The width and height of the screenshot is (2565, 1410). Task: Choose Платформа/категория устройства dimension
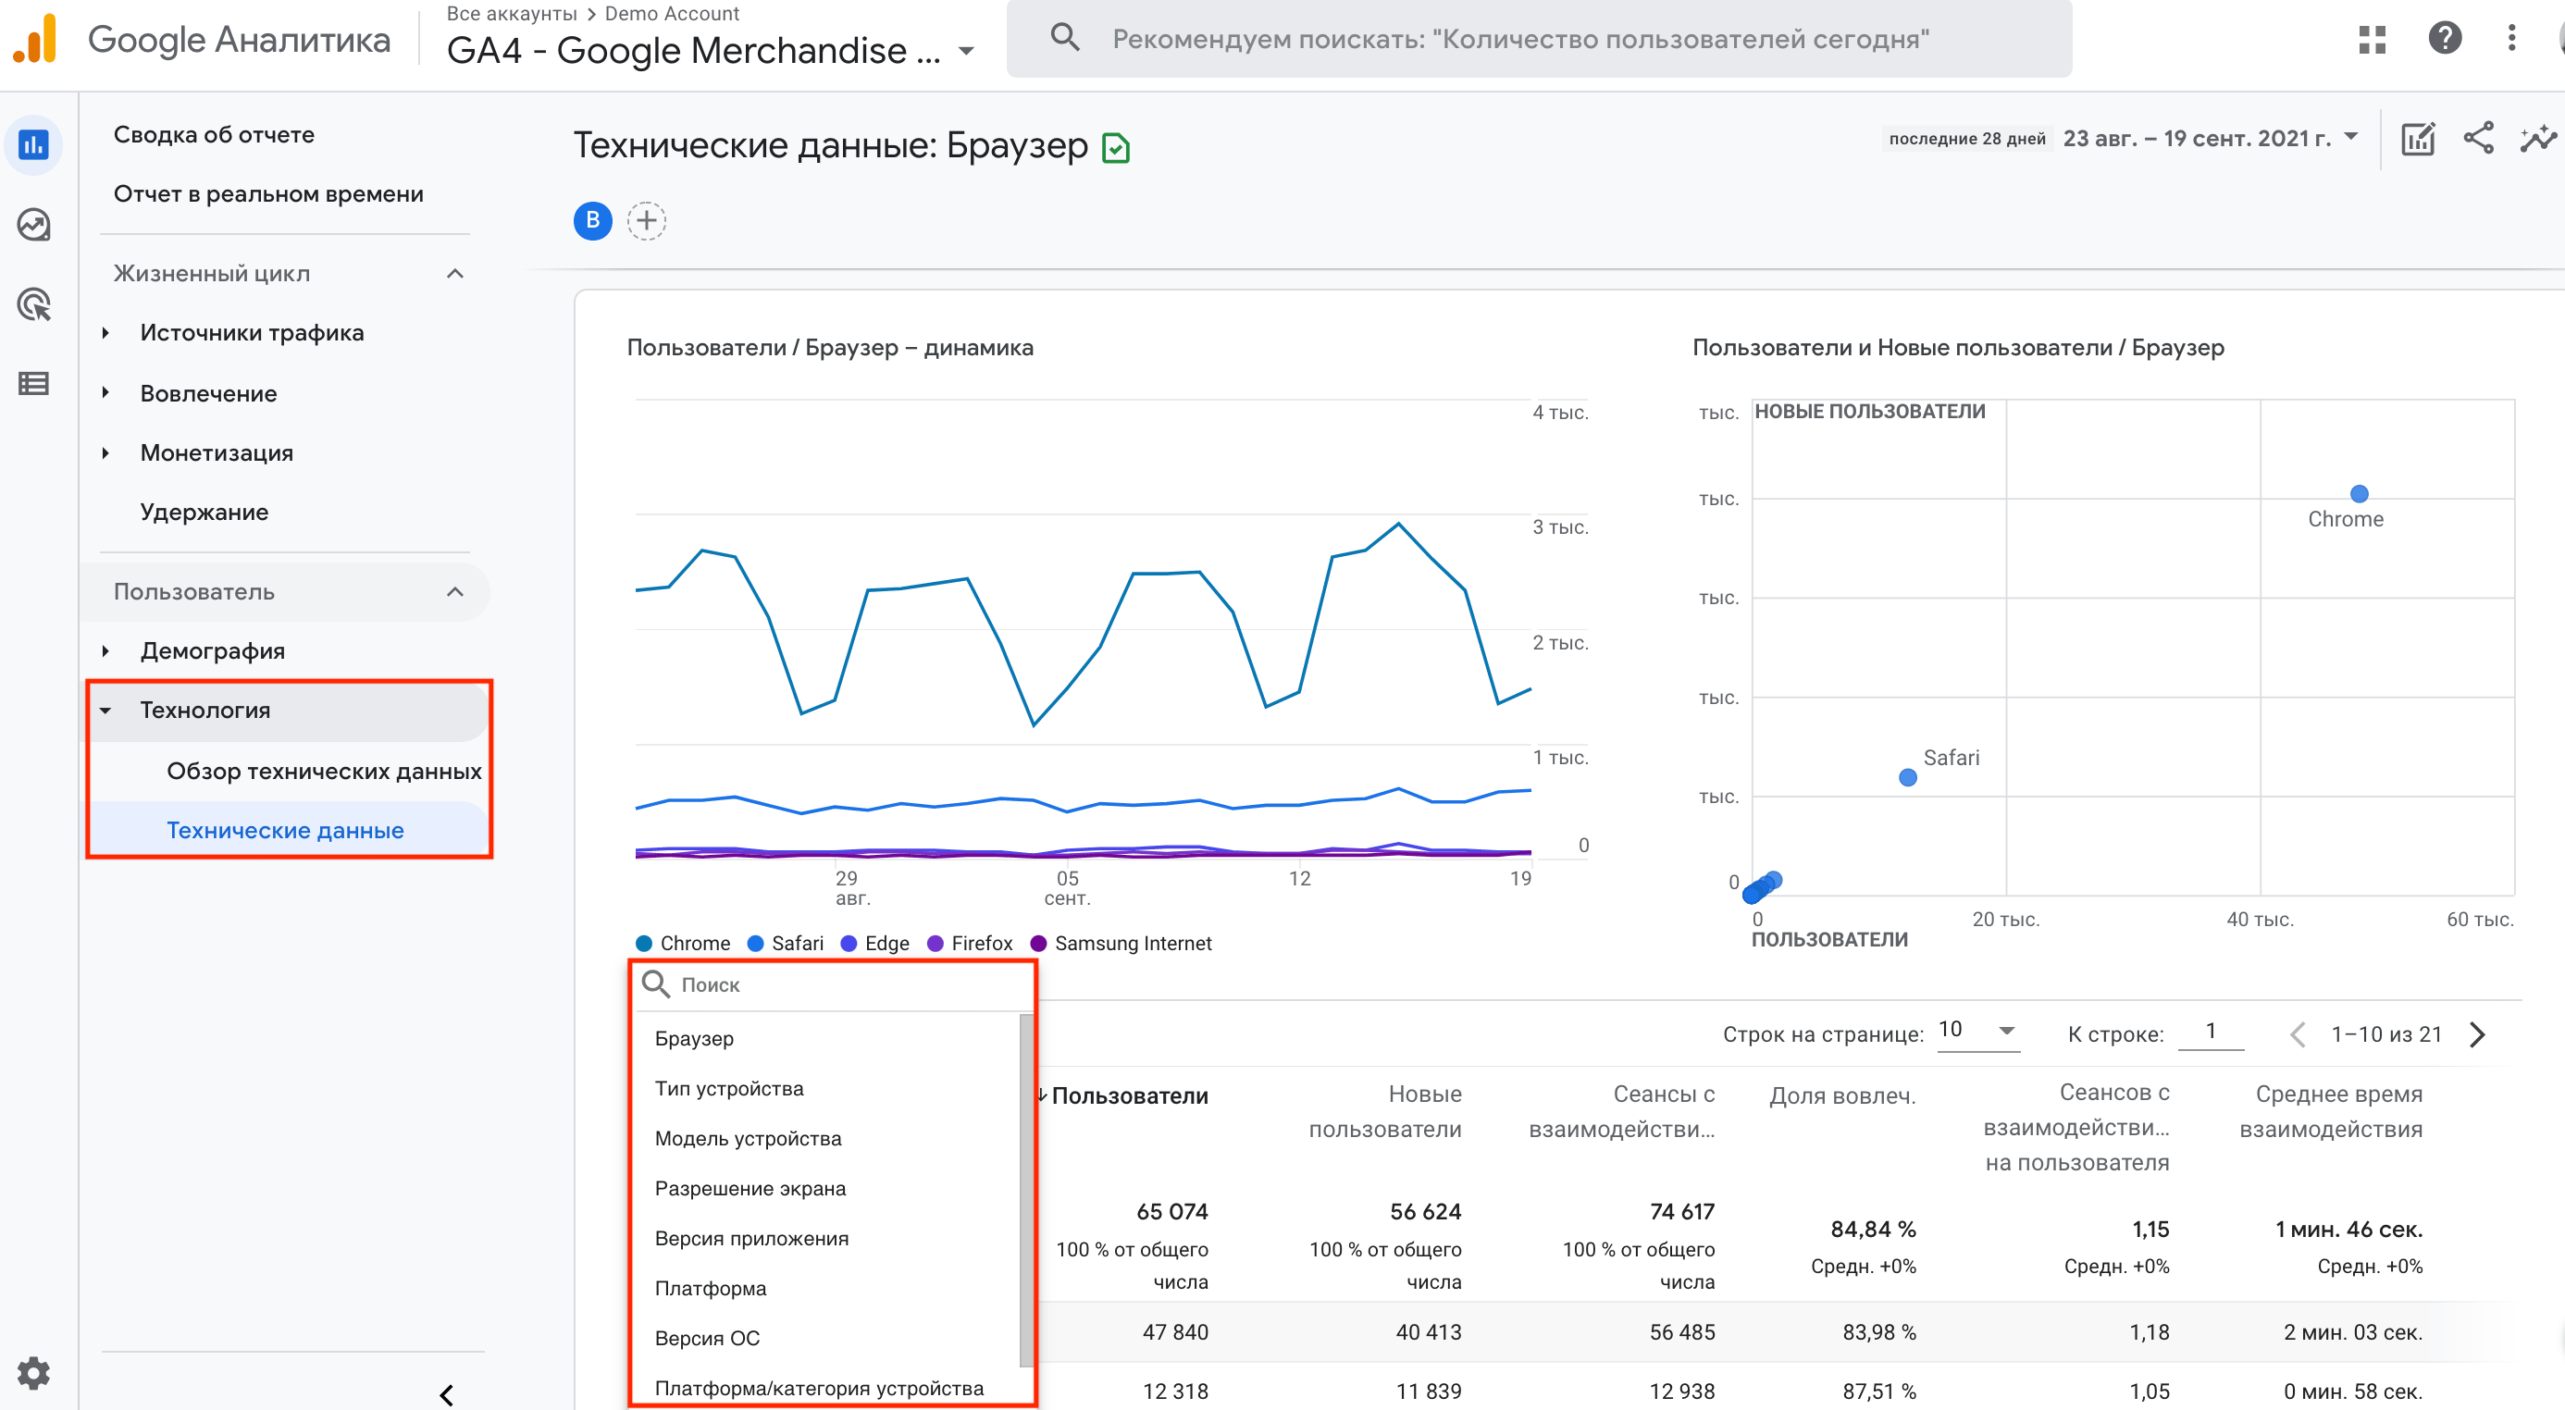(x=819, y=1388)
